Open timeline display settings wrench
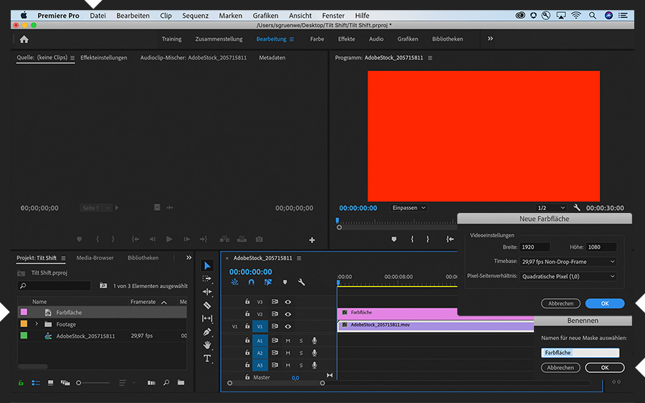The width and height of the screenshot is (645, 403). tap(302, 283)
